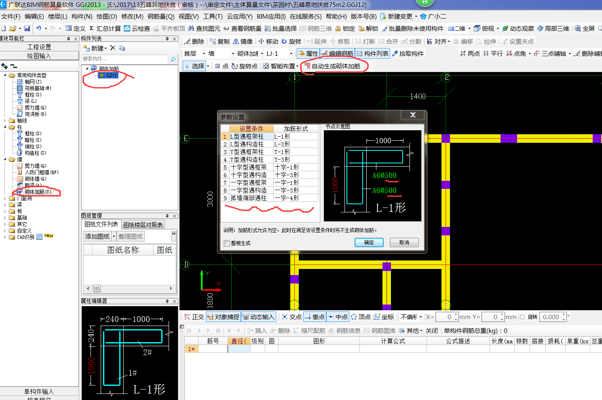Switch to 图纸楼层对照表 tab

coord(143,224)
